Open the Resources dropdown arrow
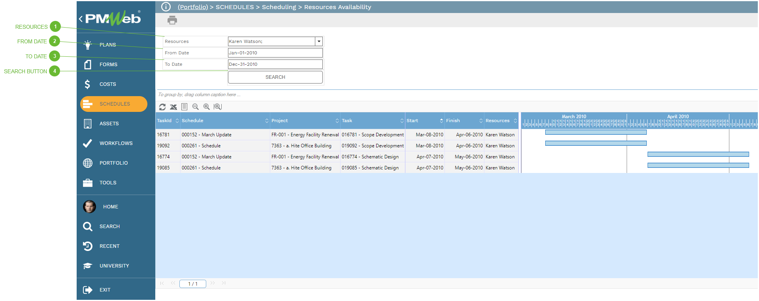The height and width of the screenshot is (301, 759). pyautogui.click(x=319, y=41)
